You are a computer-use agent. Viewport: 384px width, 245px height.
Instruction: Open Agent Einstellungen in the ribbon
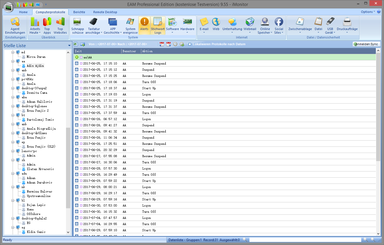pos(15,26)
